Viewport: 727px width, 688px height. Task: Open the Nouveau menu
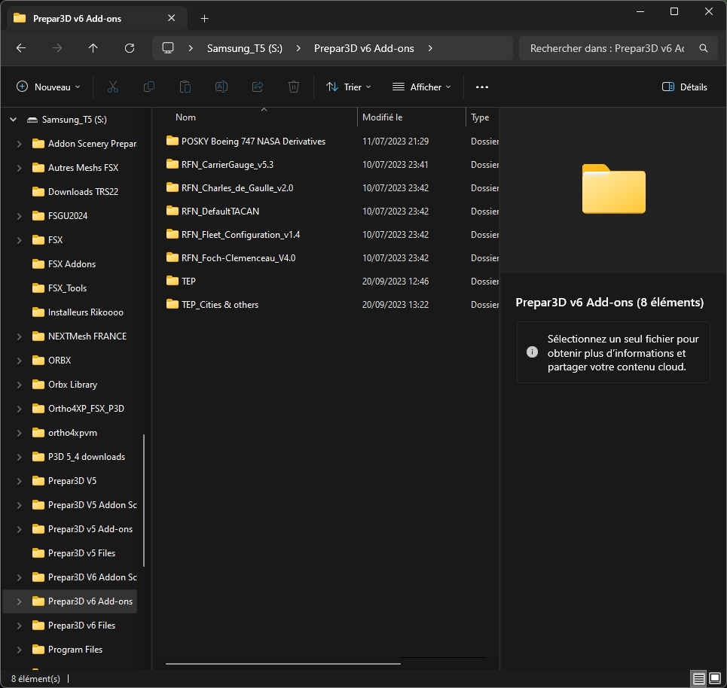pyautogui.click(x=49, y=87)
